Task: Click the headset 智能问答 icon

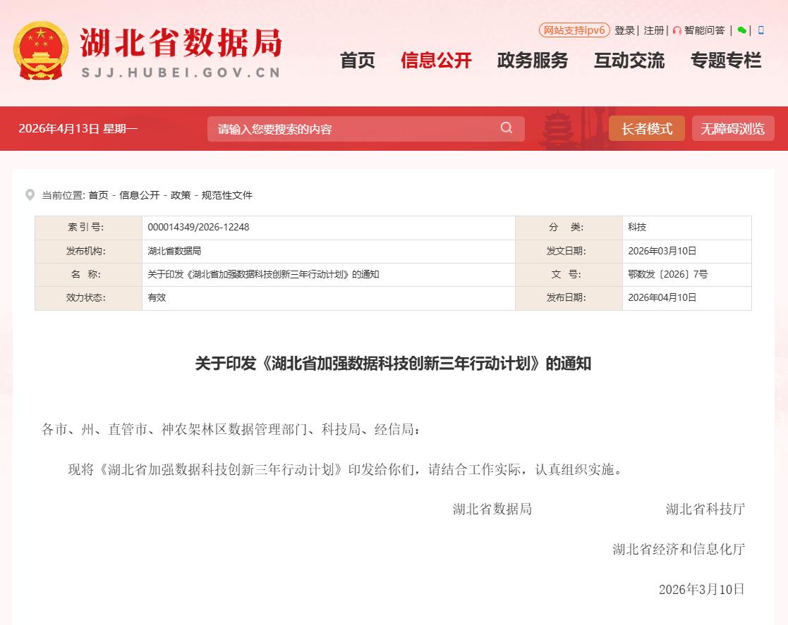Action: click(677, 30)
